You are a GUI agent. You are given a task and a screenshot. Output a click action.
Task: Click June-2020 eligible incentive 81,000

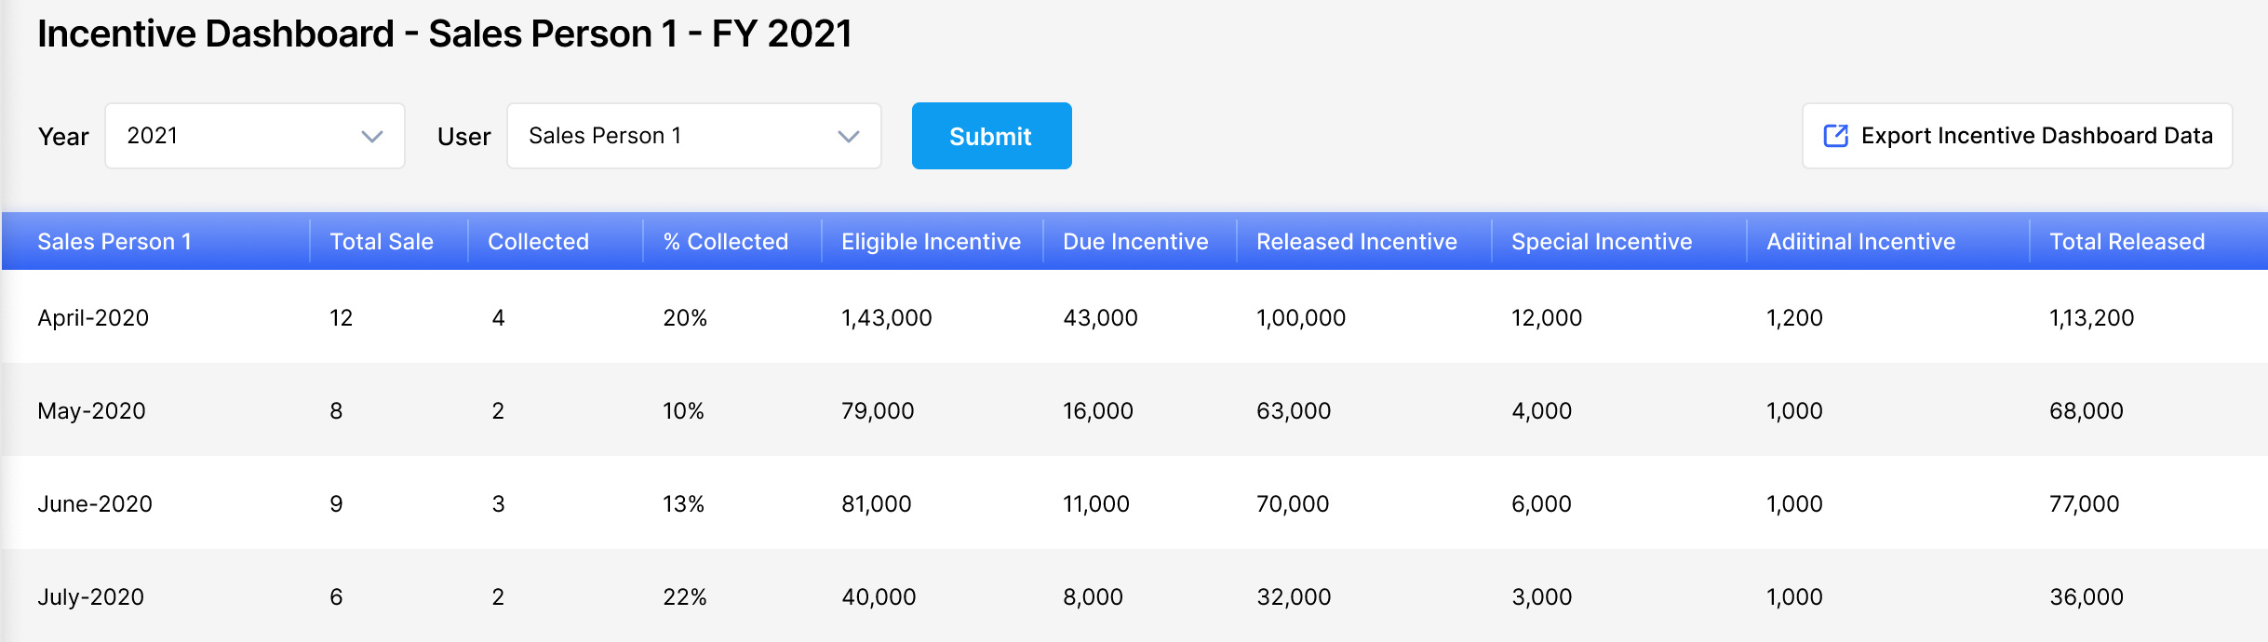point(877,504)
